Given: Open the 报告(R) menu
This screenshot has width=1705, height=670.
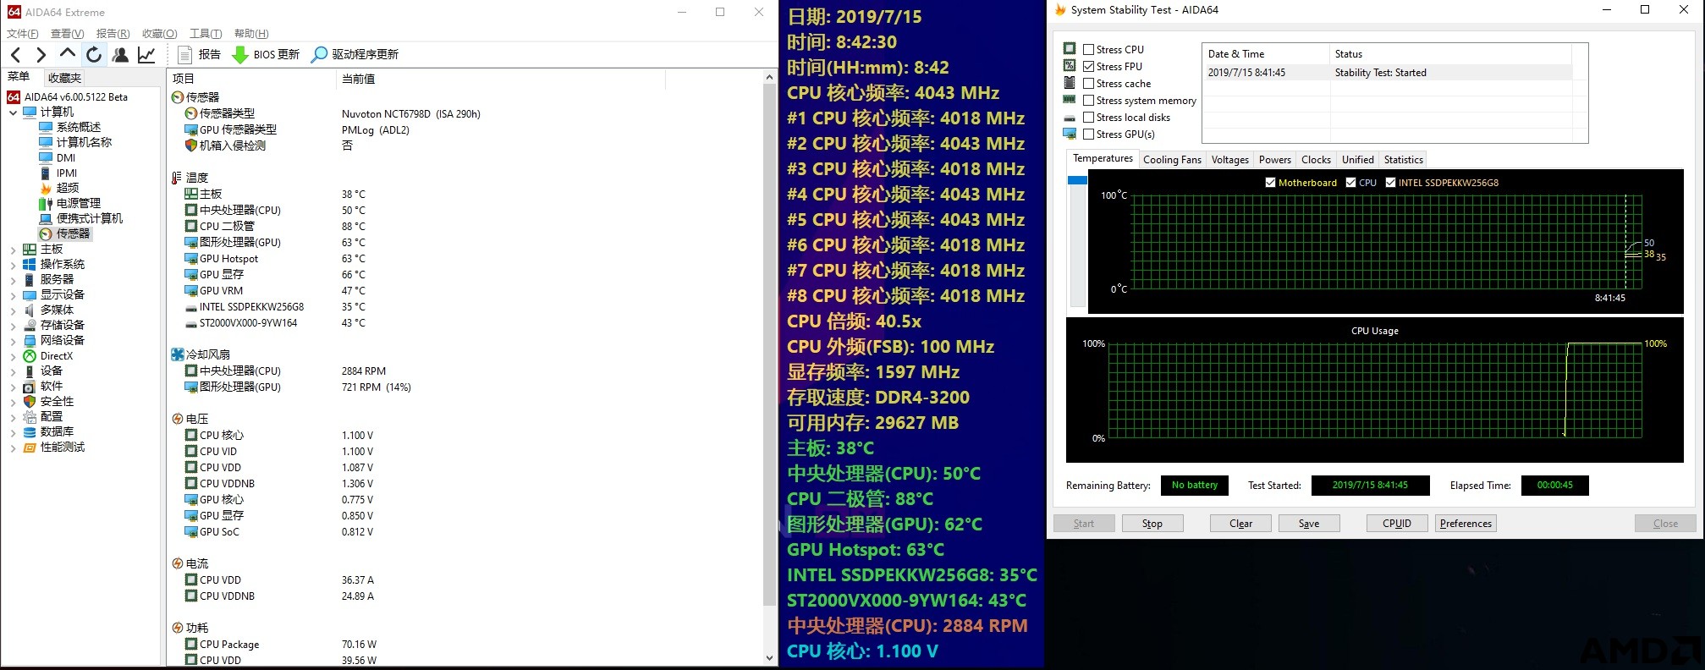Looking at the screenshot, I should click(x=113, y=34).
